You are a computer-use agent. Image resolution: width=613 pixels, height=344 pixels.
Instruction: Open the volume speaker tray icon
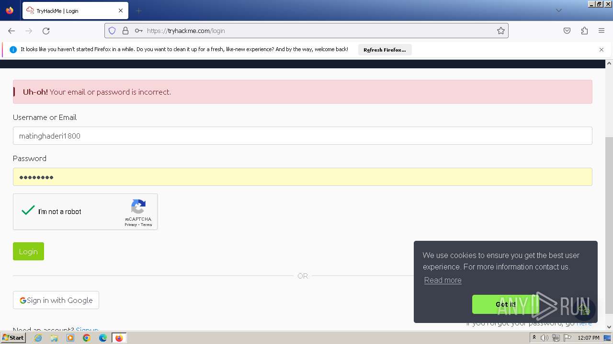tap(545, 338)
